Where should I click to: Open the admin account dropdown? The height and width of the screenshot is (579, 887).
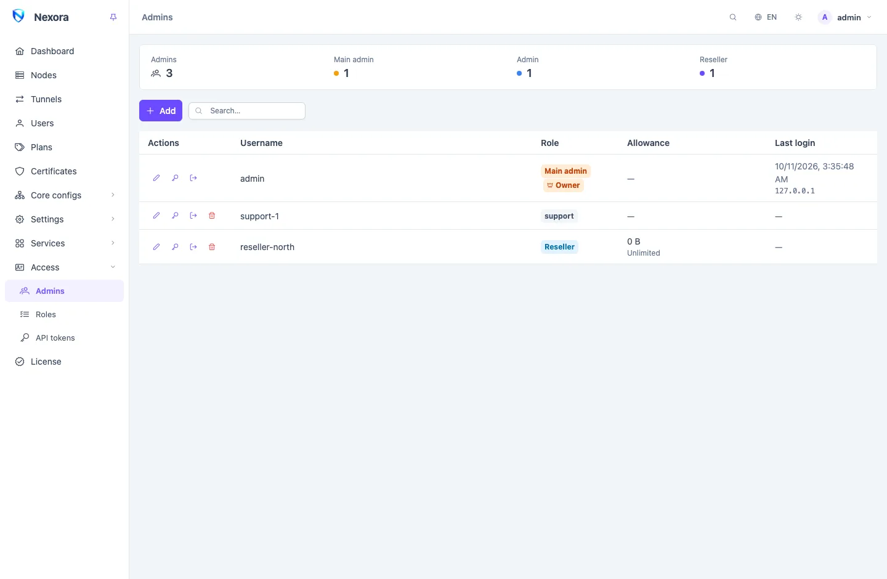845,17
